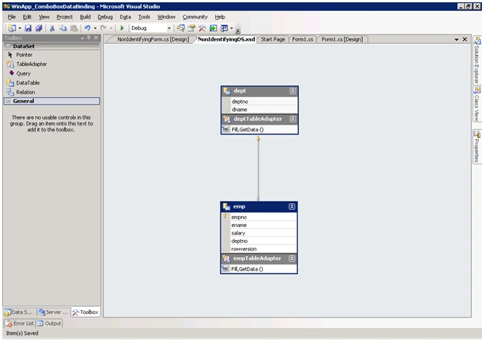Click the Cut scissors icon
Screen dimensions: 485x340
click(52, 28)
